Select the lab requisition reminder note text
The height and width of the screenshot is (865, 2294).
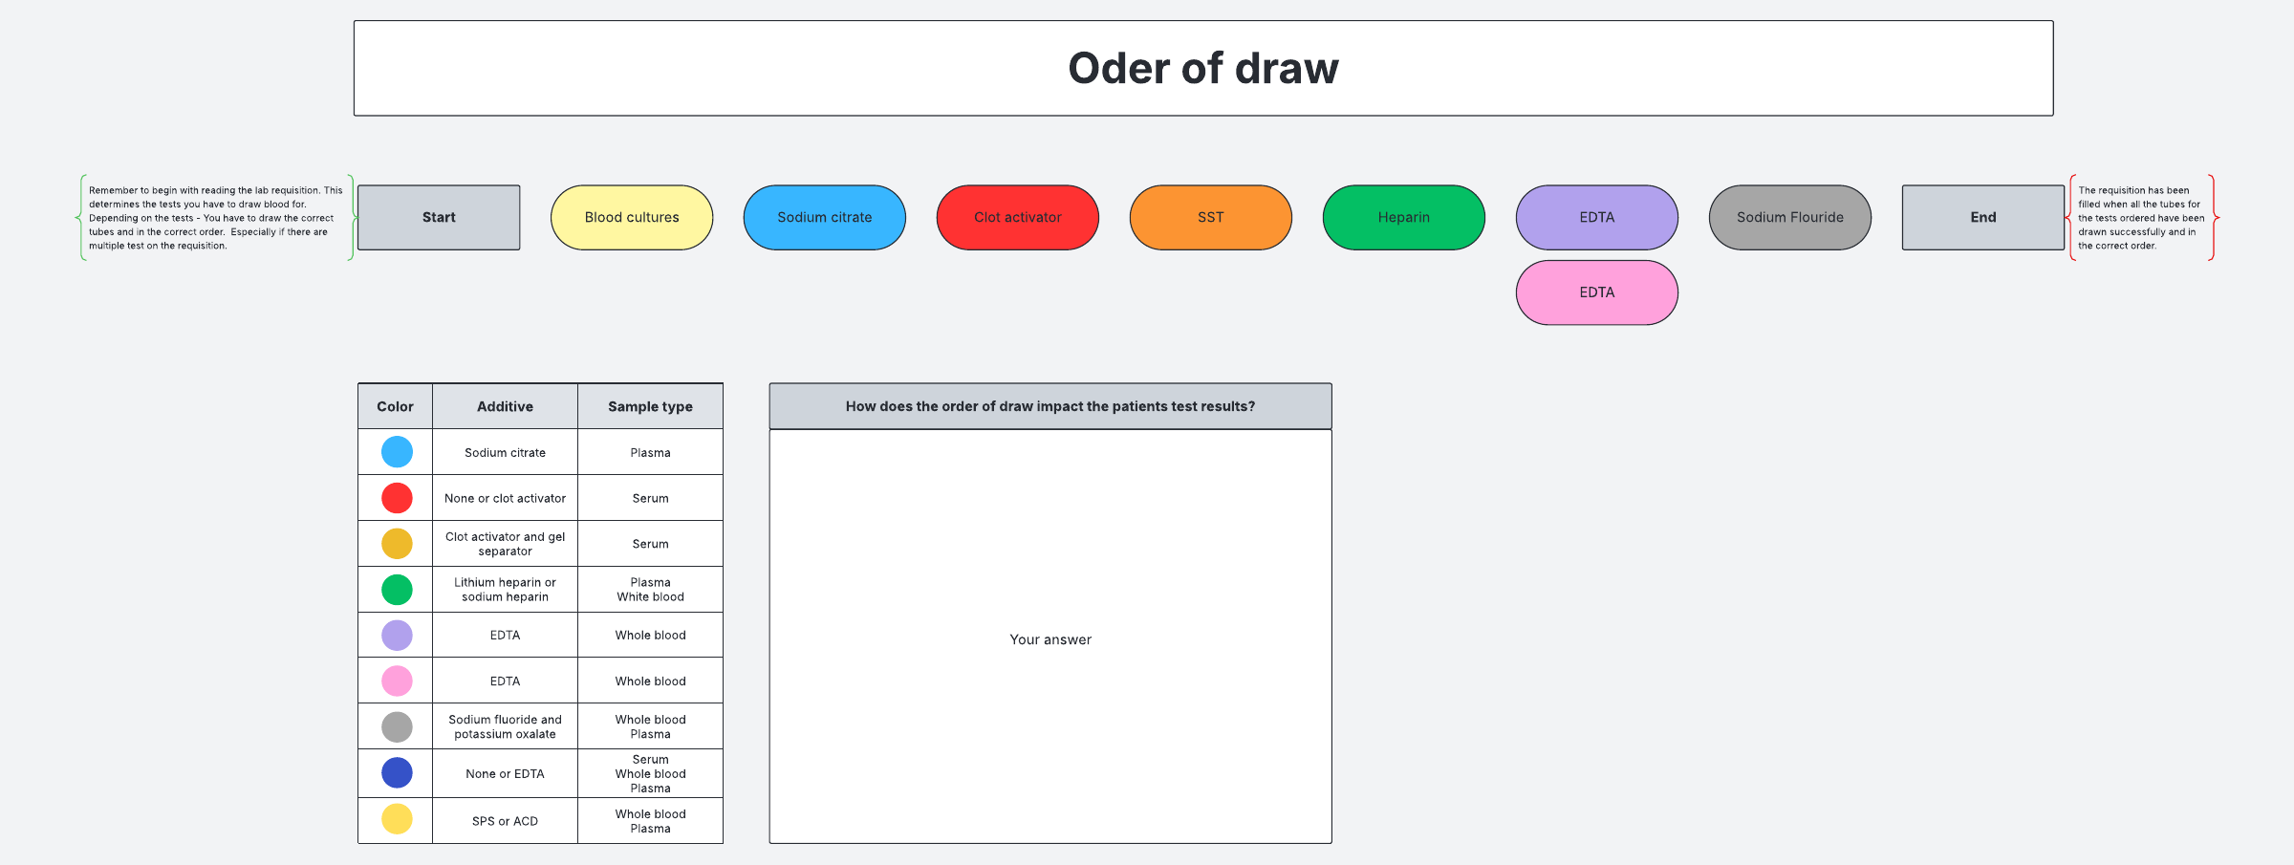(x=215, y=218)
